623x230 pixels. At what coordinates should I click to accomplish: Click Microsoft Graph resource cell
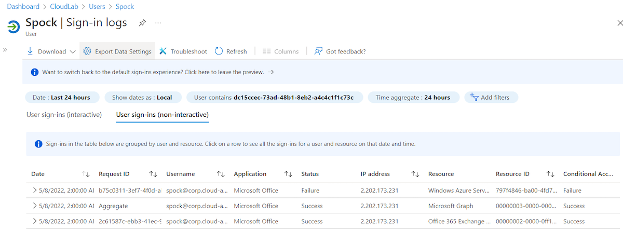[x=451, y=206]
